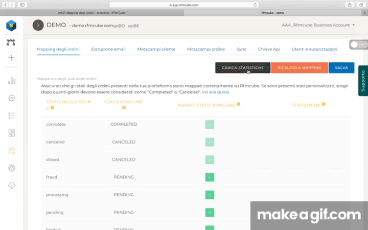
Task: Open the bar chart analytics sidebar icon
Action: (x=11, y=80)
